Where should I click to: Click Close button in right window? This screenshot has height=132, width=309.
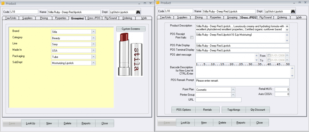point(260,122)
